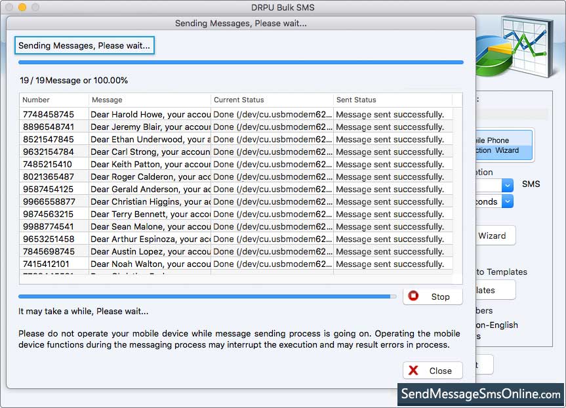Open the seconds delay dropdown arrow
The image size is (566, 408).
coord(507,201)
